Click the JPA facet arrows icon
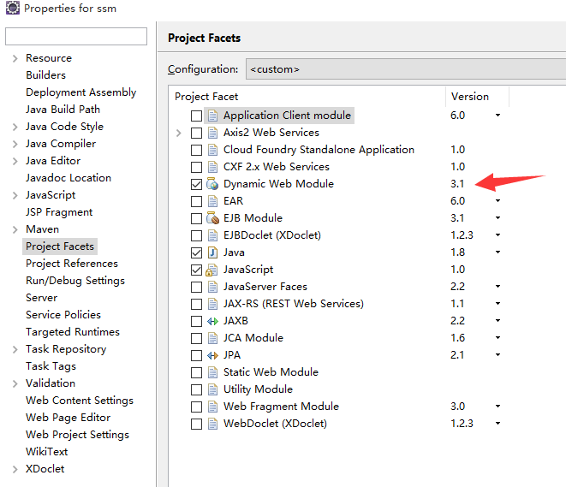The height and width of the screenshot is (487, 566). 213,355
